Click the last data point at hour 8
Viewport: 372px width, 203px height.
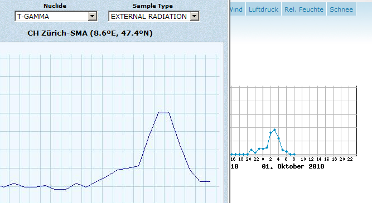tap(294, 154)
